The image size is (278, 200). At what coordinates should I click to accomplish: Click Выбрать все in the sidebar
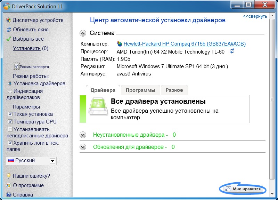pyautogui.click(x=28, y=39)
